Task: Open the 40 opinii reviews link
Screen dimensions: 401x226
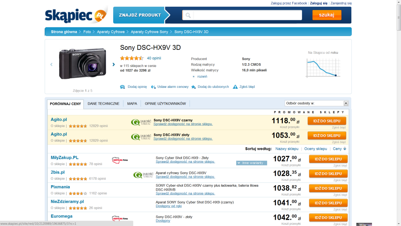Action: tap(154, 58)
